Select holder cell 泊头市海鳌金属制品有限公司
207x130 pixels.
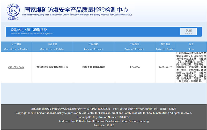coord(52,67)
